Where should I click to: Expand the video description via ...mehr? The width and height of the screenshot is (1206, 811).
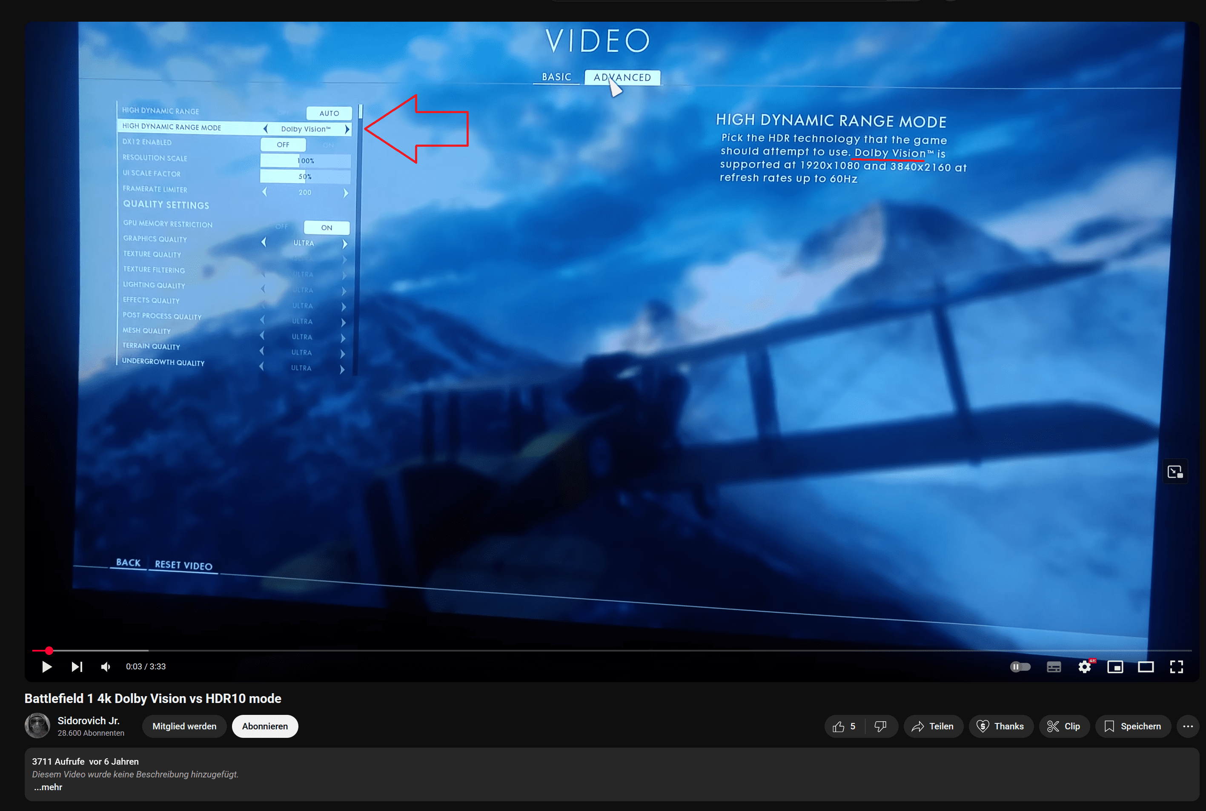(x=48, y=787)
